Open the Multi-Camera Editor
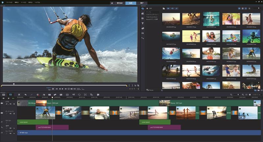 point(67,95)
